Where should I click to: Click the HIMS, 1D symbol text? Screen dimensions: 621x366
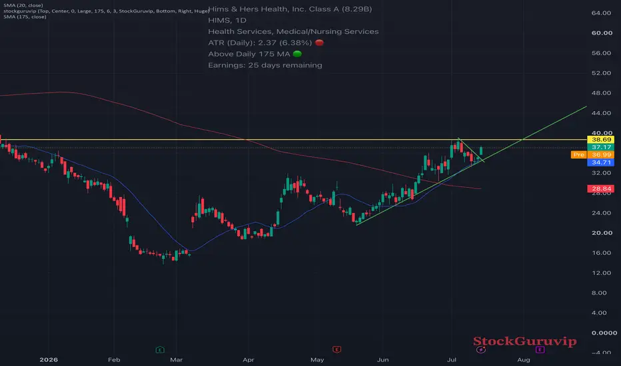227,20
